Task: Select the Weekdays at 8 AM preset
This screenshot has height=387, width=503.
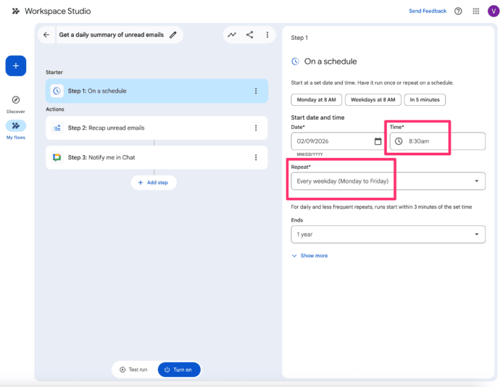Action: tap(373, 100)
